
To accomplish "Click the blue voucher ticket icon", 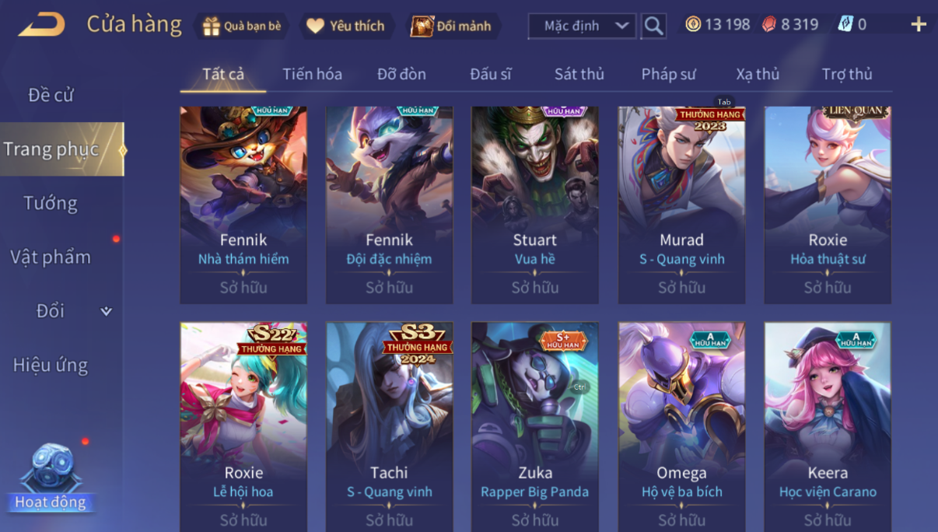I will (845, 24).
